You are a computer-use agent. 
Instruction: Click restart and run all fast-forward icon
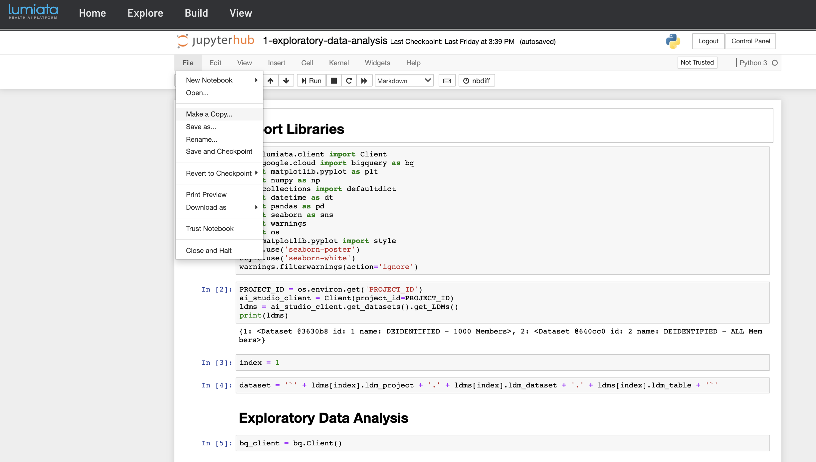point(364,81)
